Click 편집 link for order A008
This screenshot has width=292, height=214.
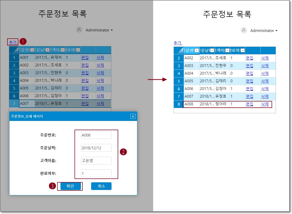coord(249,104)
